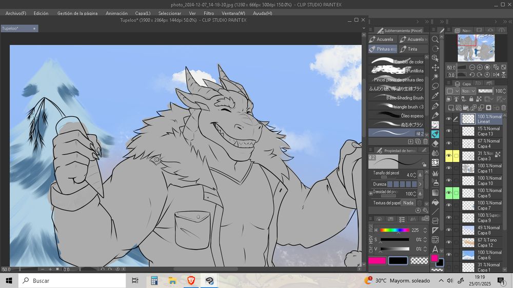The width and height of the screenshot is (513, 288).
Task: Click the Navigator preview thumbnail
Action: coord(476,48)
